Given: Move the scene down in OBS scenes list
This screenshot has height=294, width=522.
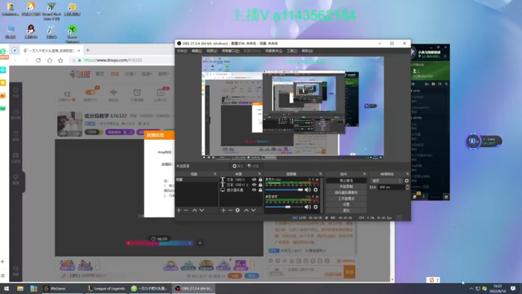Looking at the screenshot, I should coord(202,210).
